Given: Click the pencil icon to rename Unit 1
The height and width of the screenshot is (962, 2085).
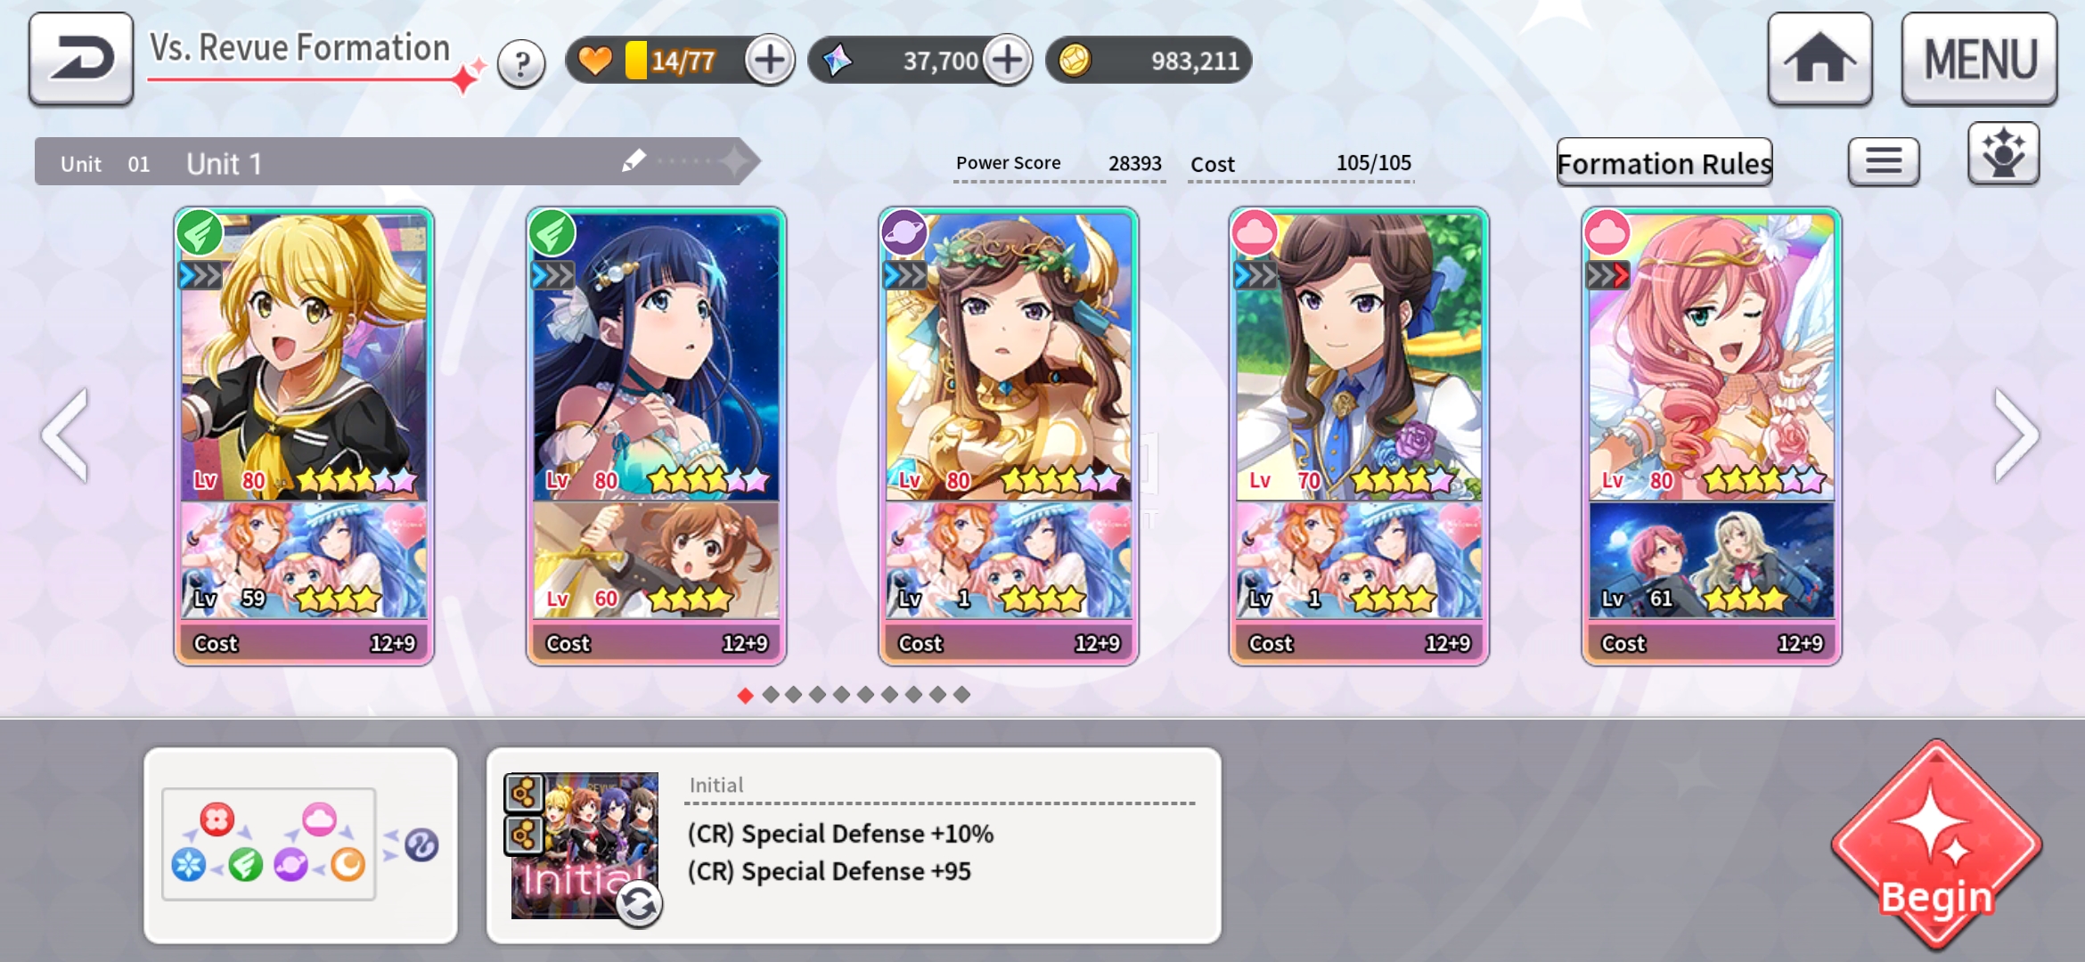Looking at the screenshot, I should (x=634, y=160).
